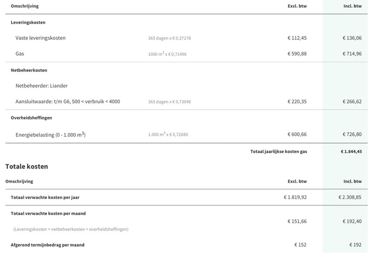The image size is (377, 264).
Task: Click the top Excl. btw column header
Action: pyautogui.click(x=297, y=6)
